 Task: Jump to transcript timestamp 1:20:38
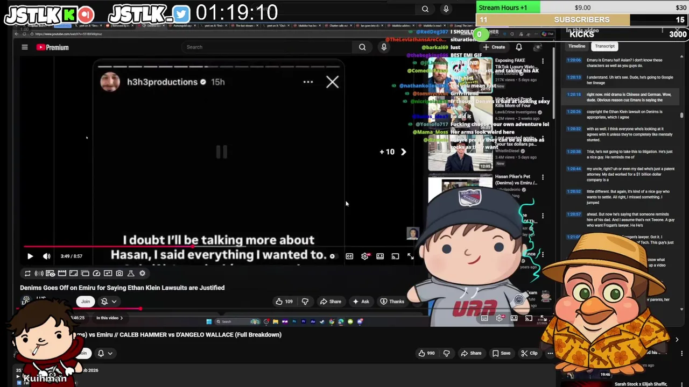click(x=573, y=152)
